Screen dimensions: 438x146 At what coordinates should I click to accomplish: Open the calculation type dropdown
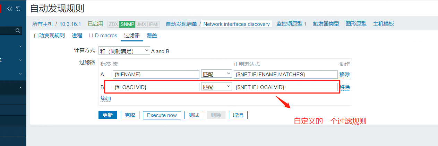(124, 51)
